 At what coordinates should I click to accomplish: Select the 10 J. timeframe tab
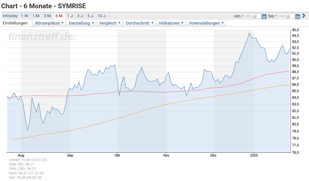tap(102, 16)
